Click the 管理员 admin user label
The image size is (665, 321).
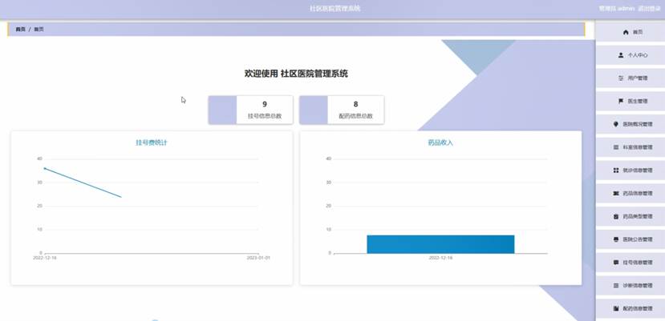[616, 8]
